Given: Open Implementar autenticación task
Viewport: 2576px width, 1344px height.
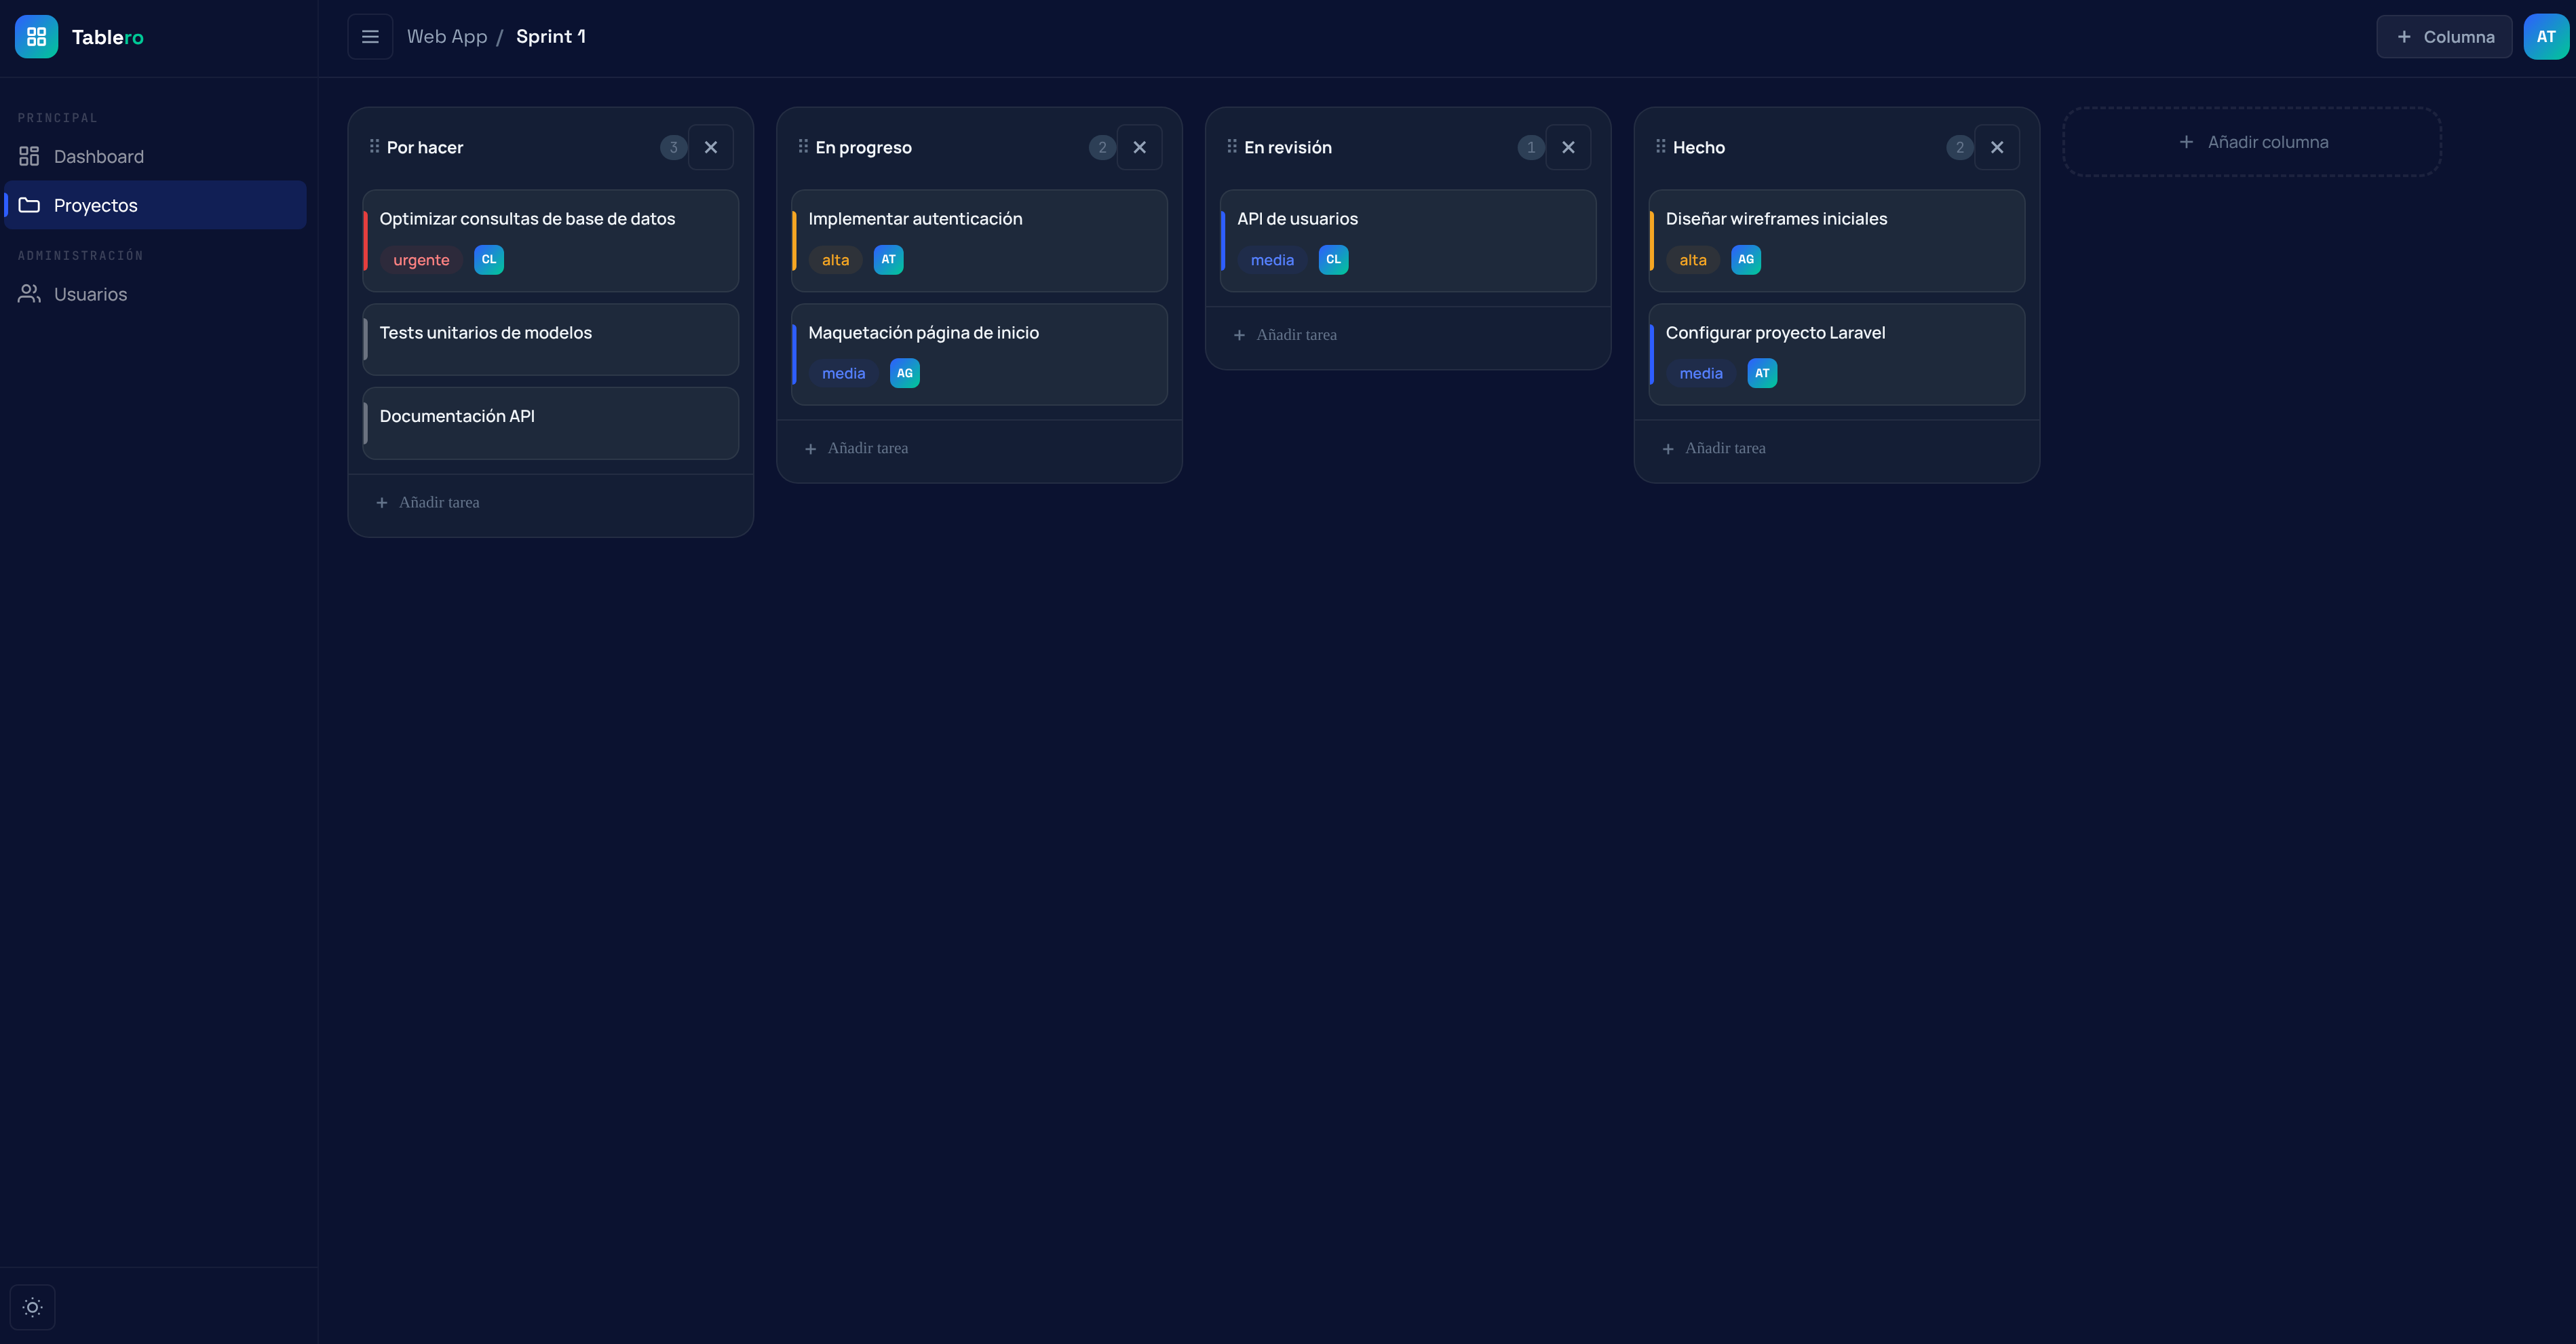Looking at the screenshot, I should tap(979, 241).
